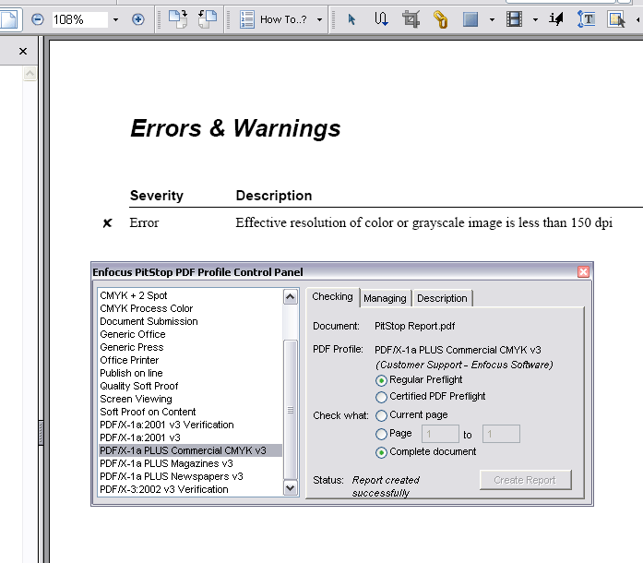Click the Create Report button
Viewport: 643px width, 563px height.
click(x=525, y=480)
